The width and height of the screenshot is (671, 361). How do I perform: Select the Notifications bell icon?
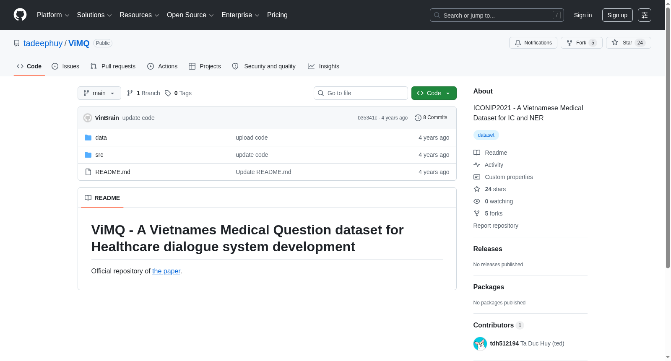[518, 43]
